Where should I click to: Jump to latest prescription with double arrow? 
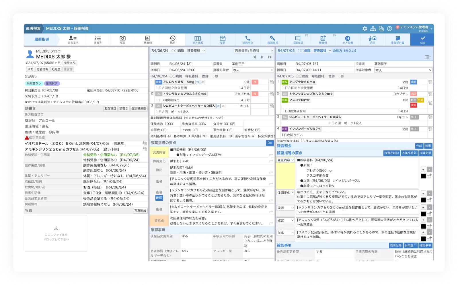tap(270, 57)
